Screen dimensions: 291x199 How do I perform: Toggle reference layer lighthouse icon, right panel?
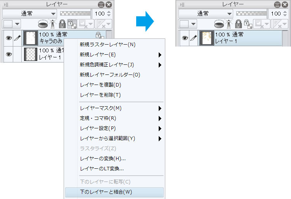pyautogui.click(x=229, y=24)
